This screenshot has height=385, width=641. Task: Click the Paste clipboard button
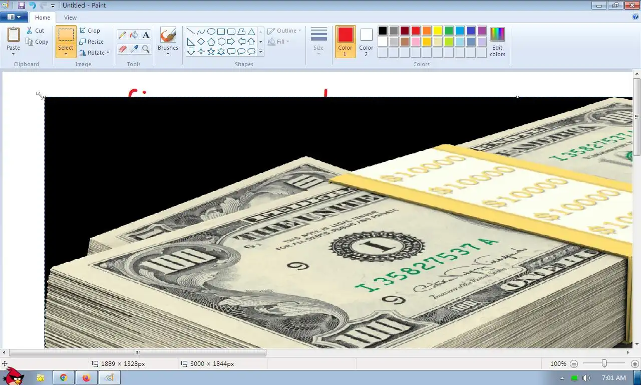point(14,35)
